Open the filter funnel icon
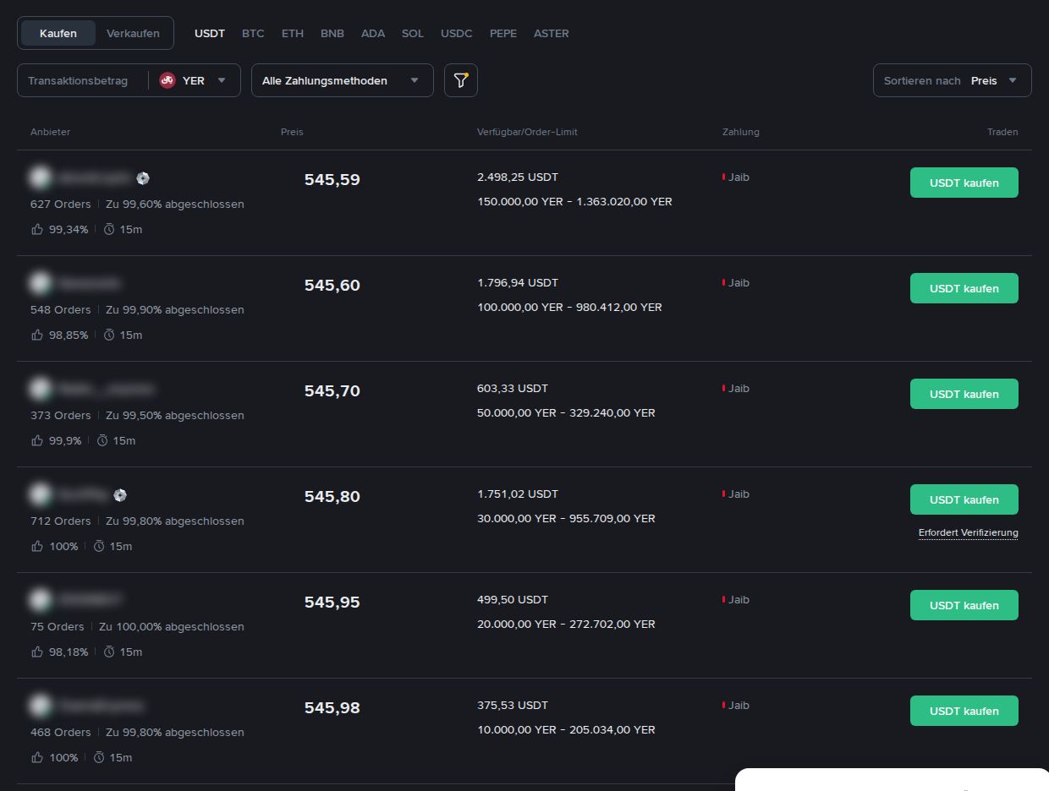This screenshot has height=791, width=1049. coord(461,80)
